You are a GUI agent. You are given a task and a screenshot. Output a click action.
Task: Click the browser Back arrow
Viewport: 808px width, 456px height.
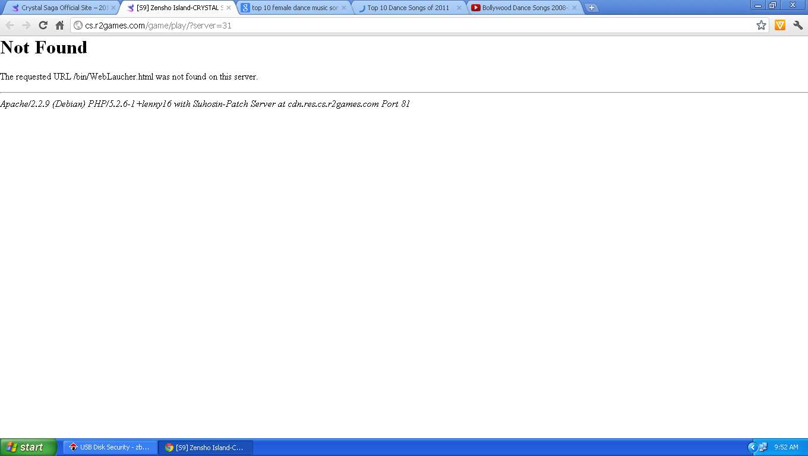10,25
